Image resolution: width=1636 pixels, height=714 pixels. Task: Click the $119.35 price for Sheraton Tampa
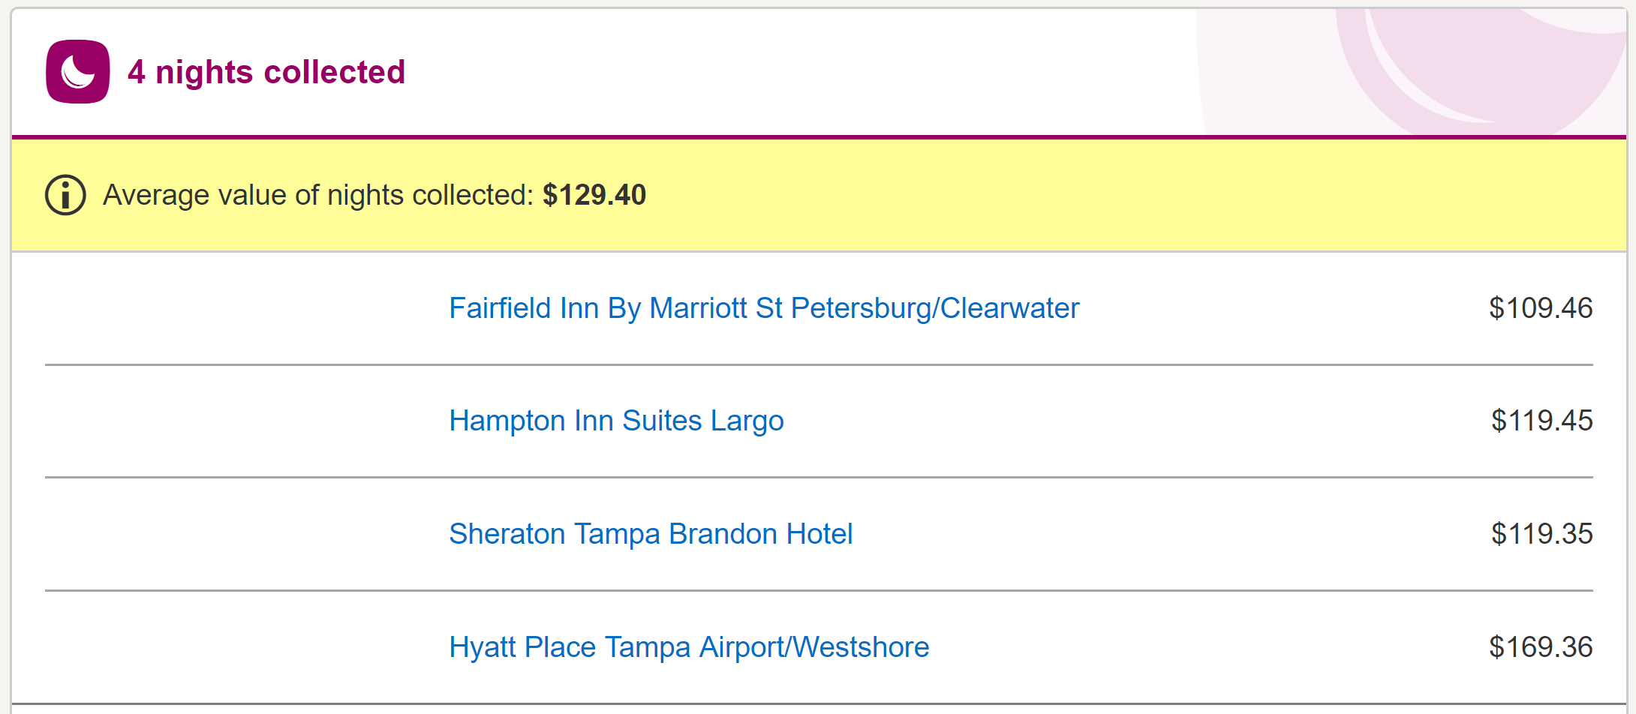coord(1541,534)
